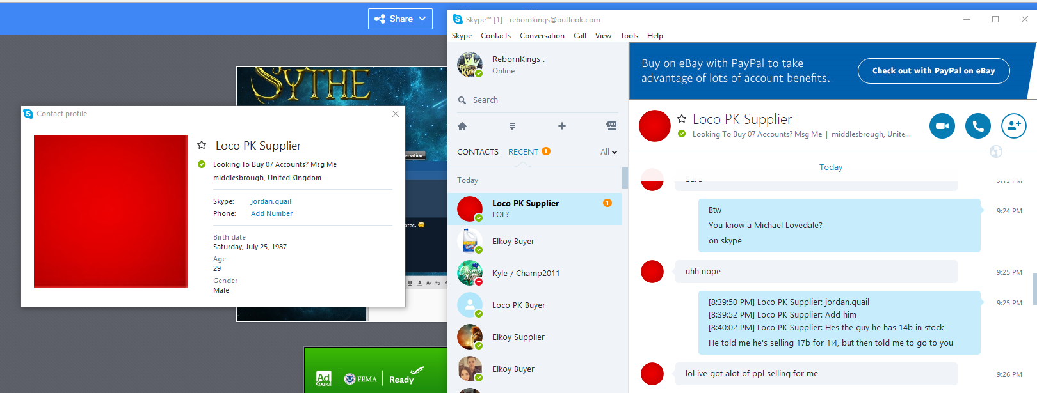Click the unread badge on Loco PK Supplier
The image size is (1037, 393).
[607, 203]
